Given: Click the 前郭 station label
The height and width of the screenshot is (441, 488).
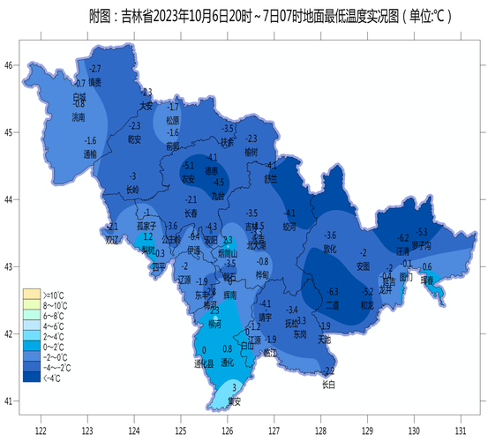Looking at the screenshot, I should click(173, 146).
